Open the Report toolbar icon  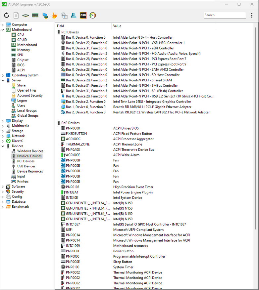[16, 15]
